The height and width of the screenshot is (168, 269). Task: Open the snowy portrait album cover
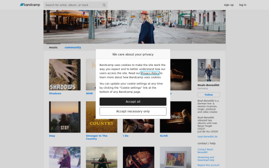pyautogui.click(x=65, y=157)
